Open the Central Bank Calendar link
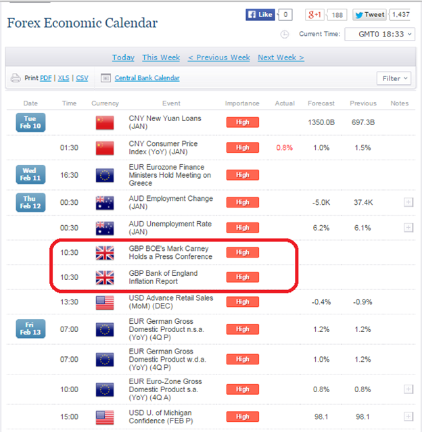Screen dimensions: 422x432 [x=147, y=78]
